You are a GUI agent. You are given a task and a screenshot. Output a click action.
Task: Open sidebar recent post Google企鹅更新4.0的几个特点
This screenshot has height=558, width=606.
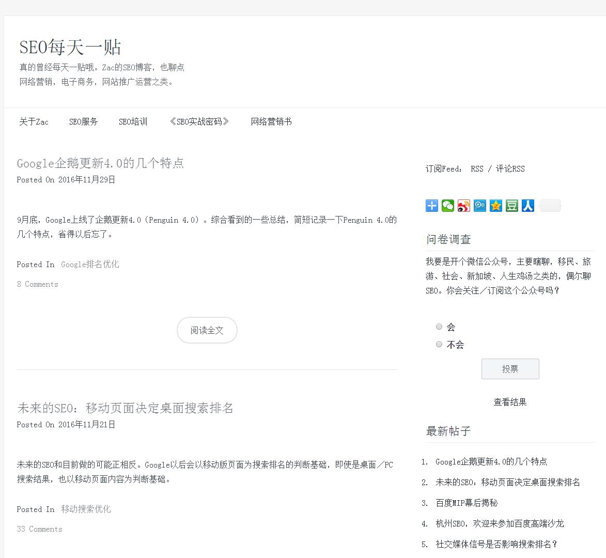click(x=491, y=462)
